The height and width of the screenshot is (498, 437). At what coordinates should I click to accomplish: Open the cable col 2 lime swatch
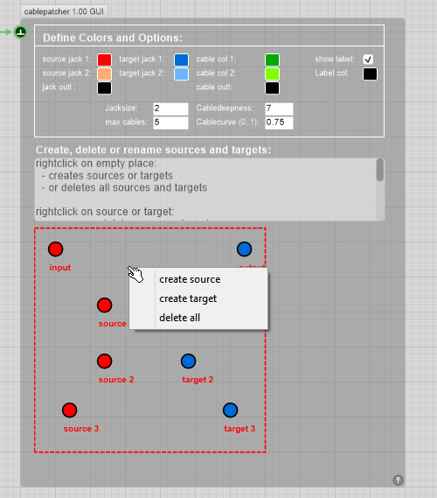(272, 74)
